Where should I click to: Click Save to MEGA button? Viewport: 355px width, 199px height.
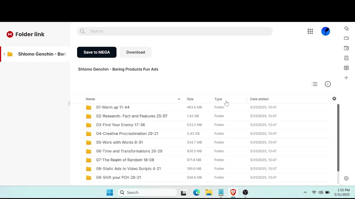pos(97,52)
